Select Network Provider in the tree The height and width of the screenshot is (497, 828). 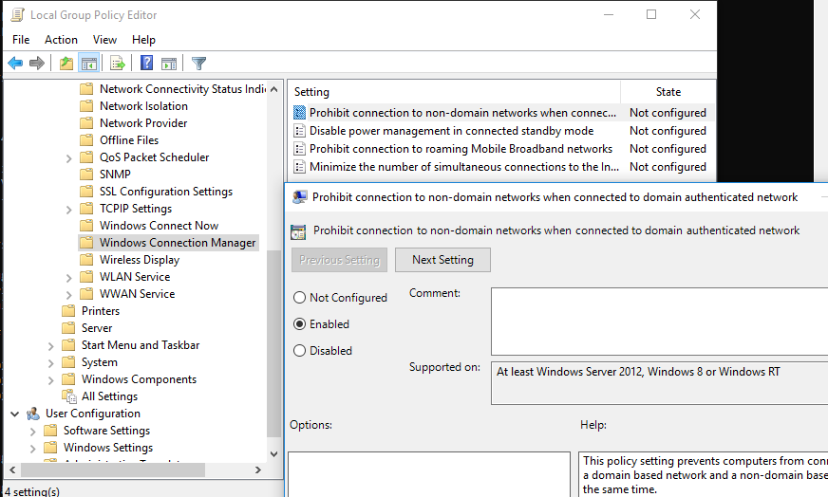[x=143, y=123]
